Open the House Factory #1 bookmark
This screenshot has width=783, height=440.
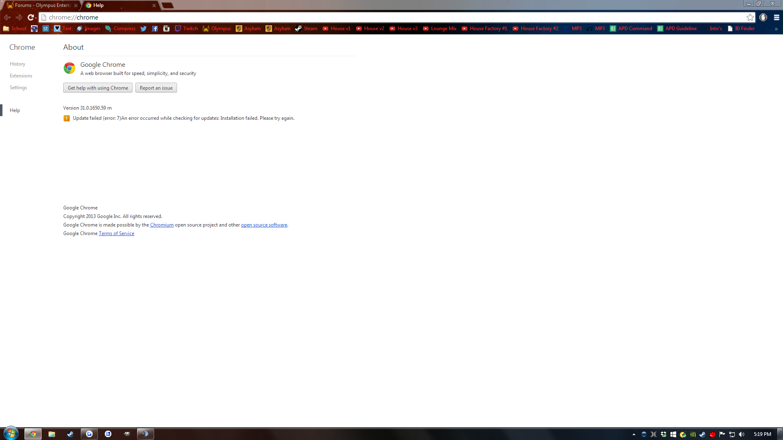tap(484, 29)
